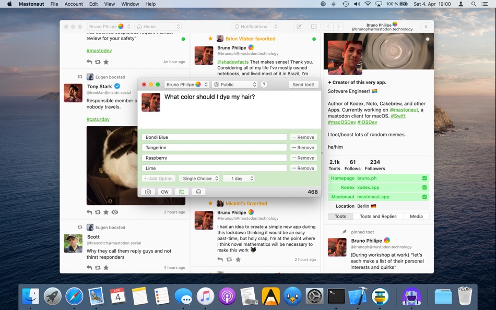
Task: Click the #iOSDev hashtag in the bio
Action: [367, 122]
